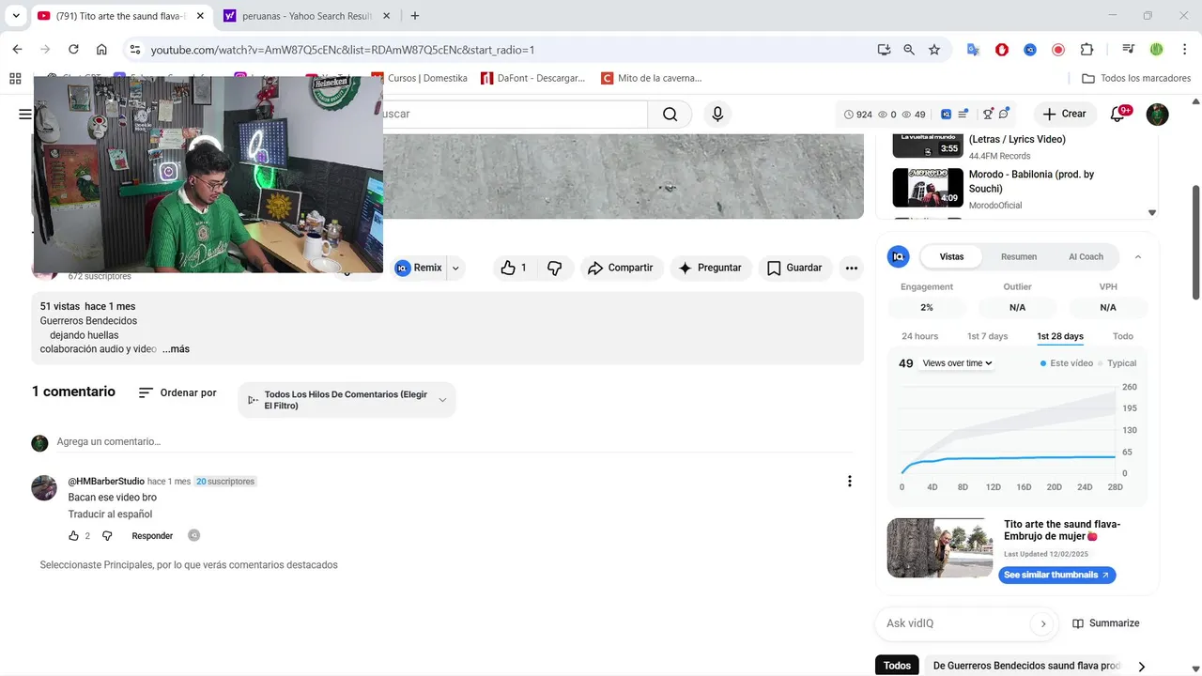Open the apps grid in bookmarks bar

tap(15, 79)
